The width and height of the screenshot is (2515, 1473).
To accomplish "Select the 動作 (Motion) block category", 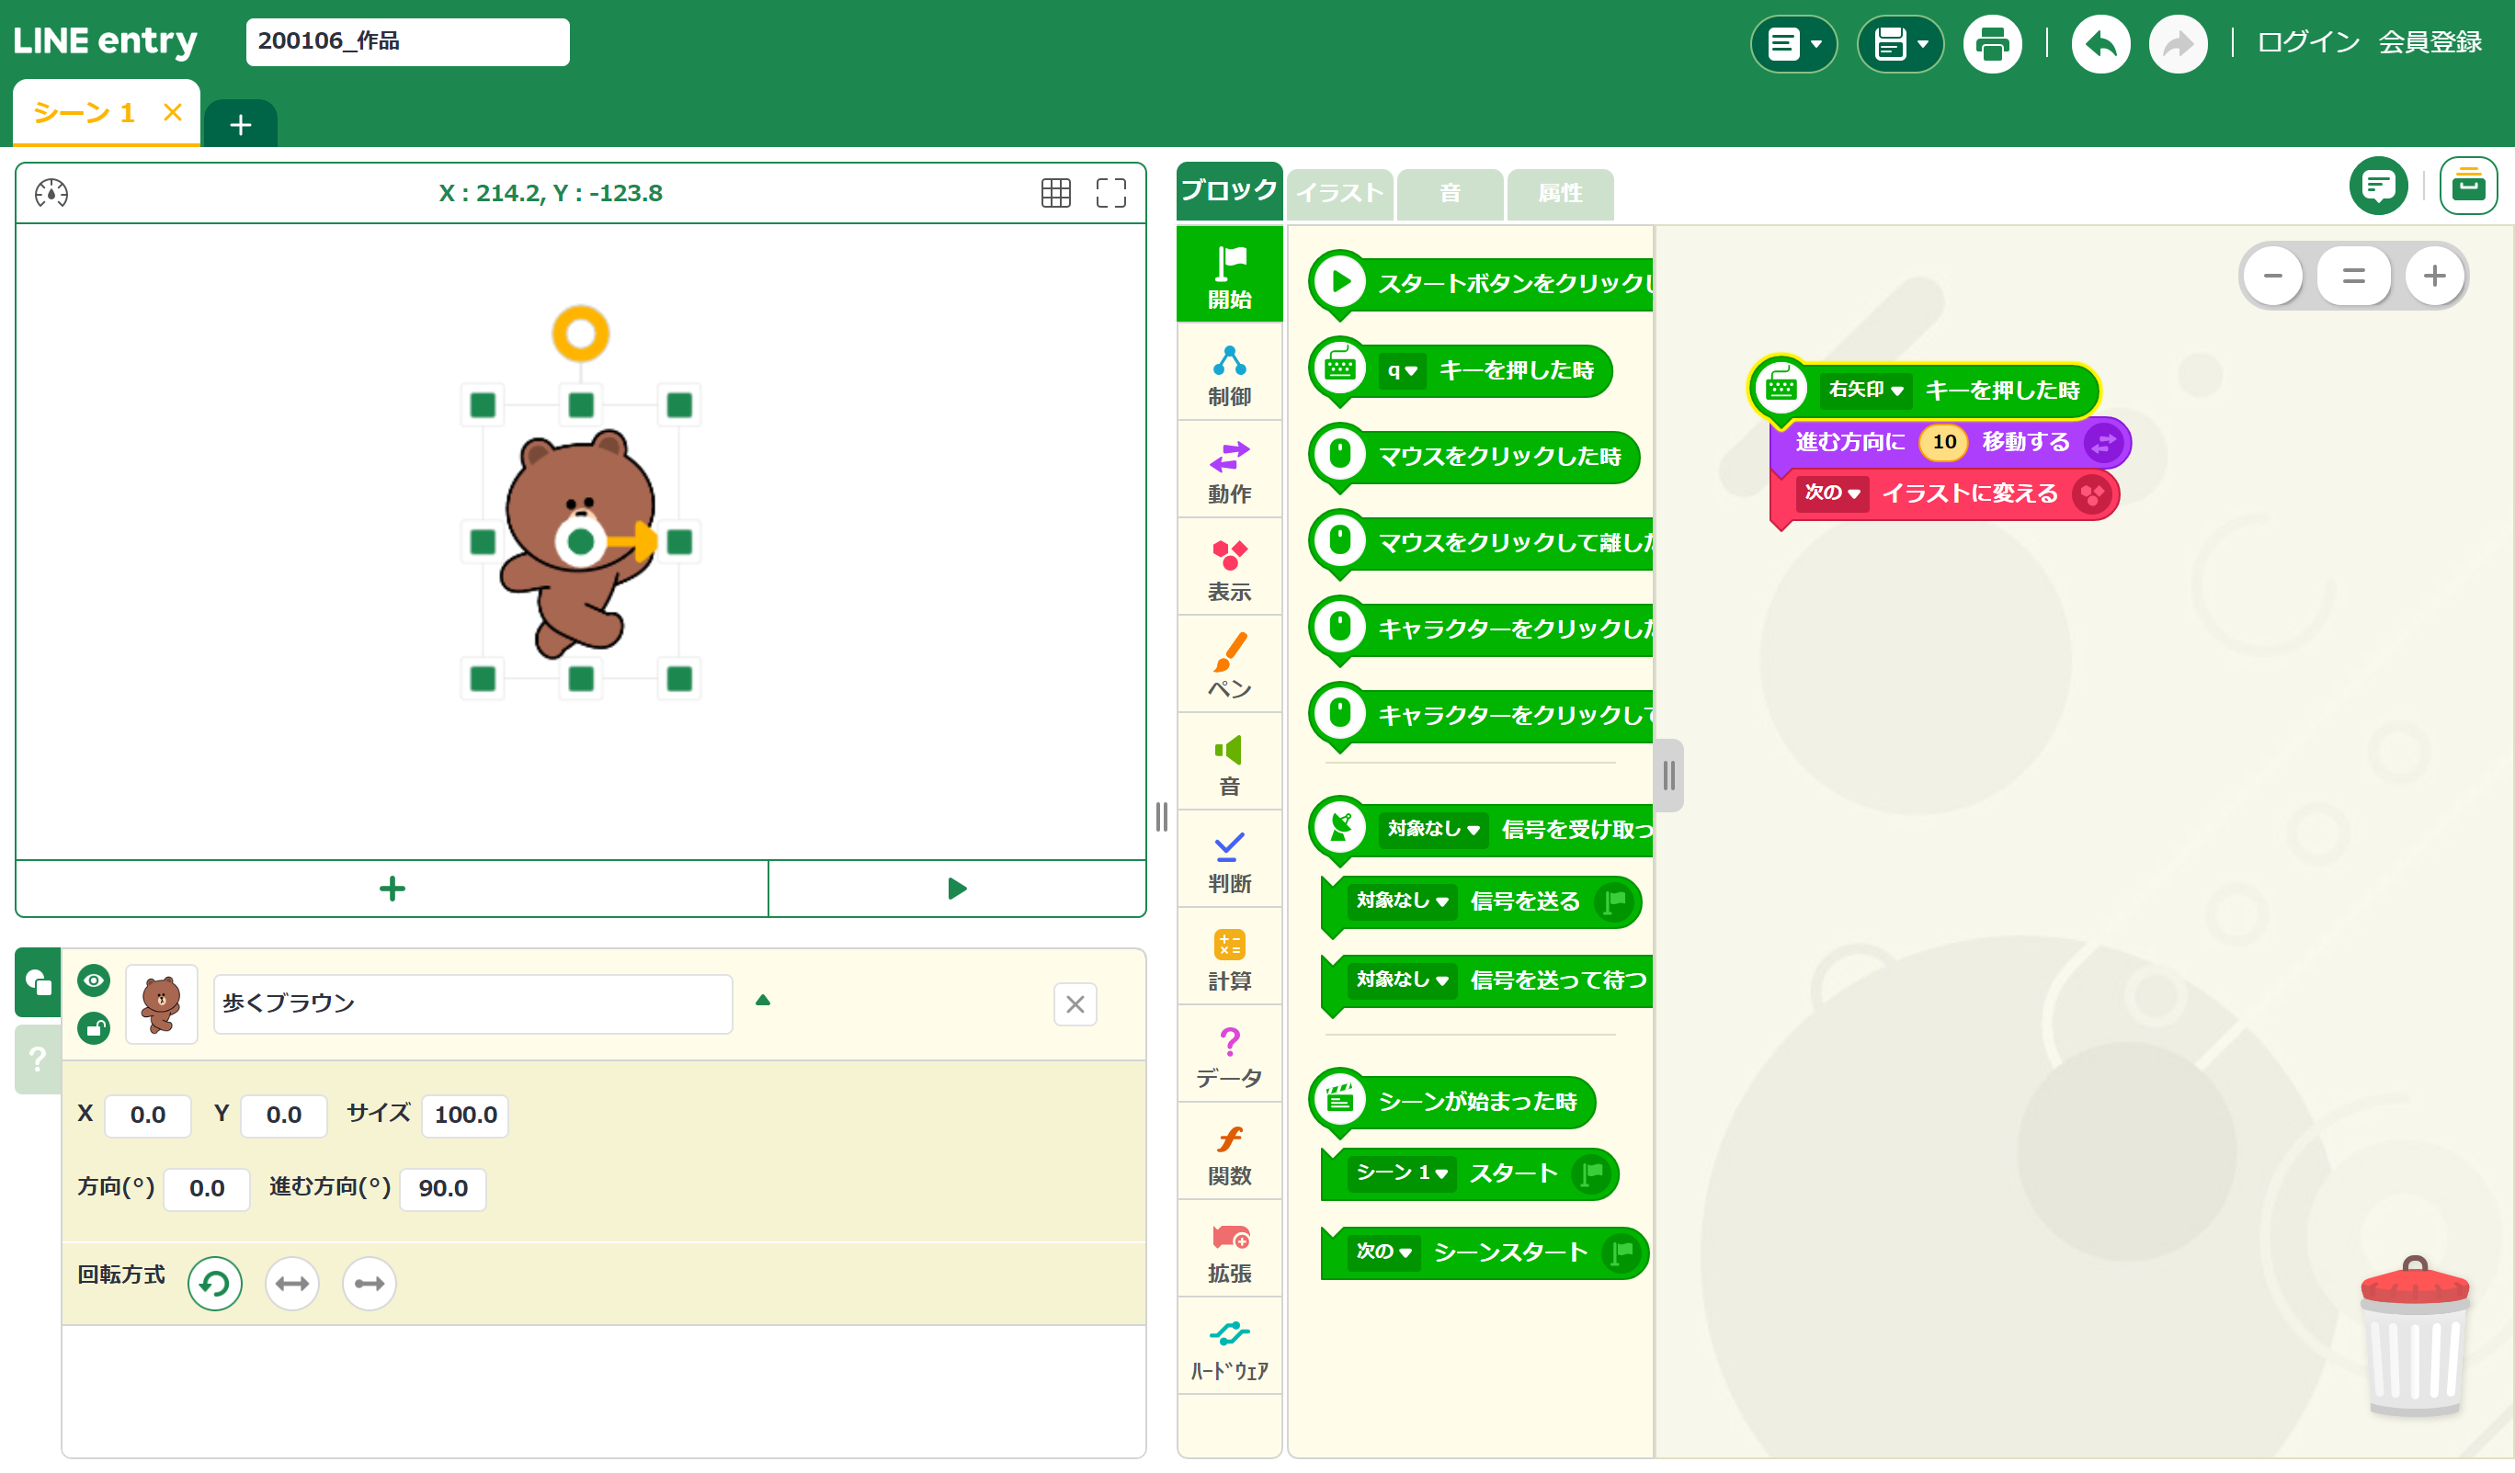I will tap(1229, 469).
